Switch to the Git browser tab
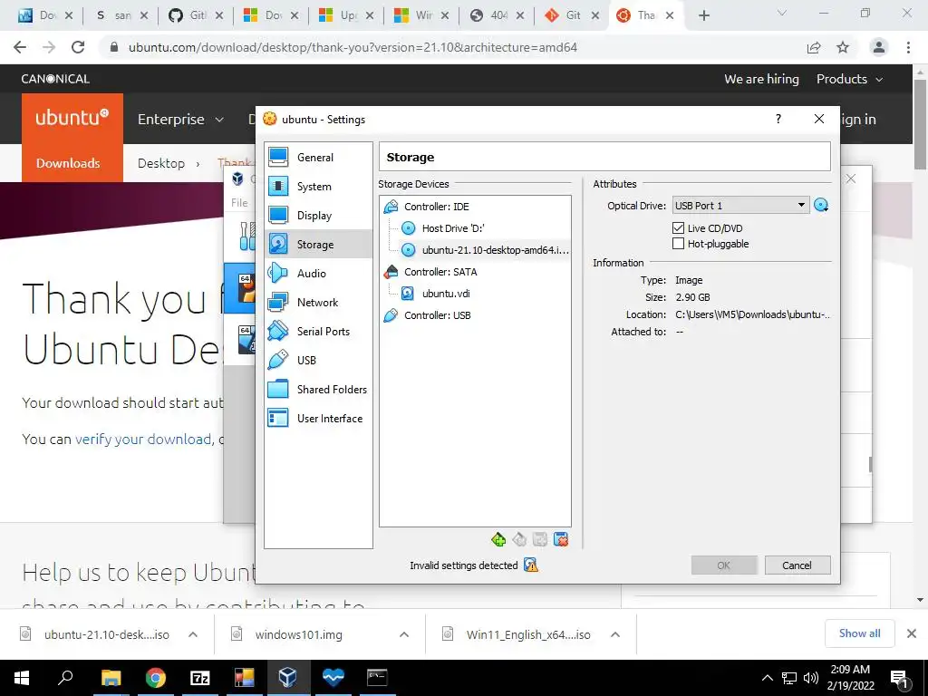The image size is (928, 696). pos(573,15)
